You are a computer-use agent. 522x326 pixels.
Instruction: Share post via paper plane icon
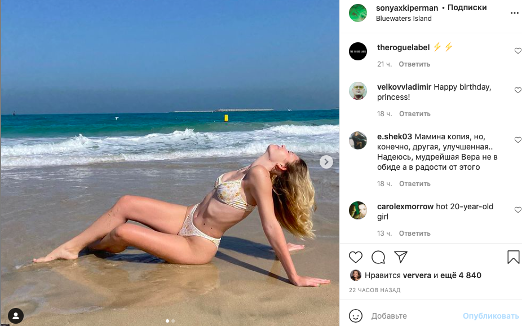pyautogui.click(x=401, y=257)
